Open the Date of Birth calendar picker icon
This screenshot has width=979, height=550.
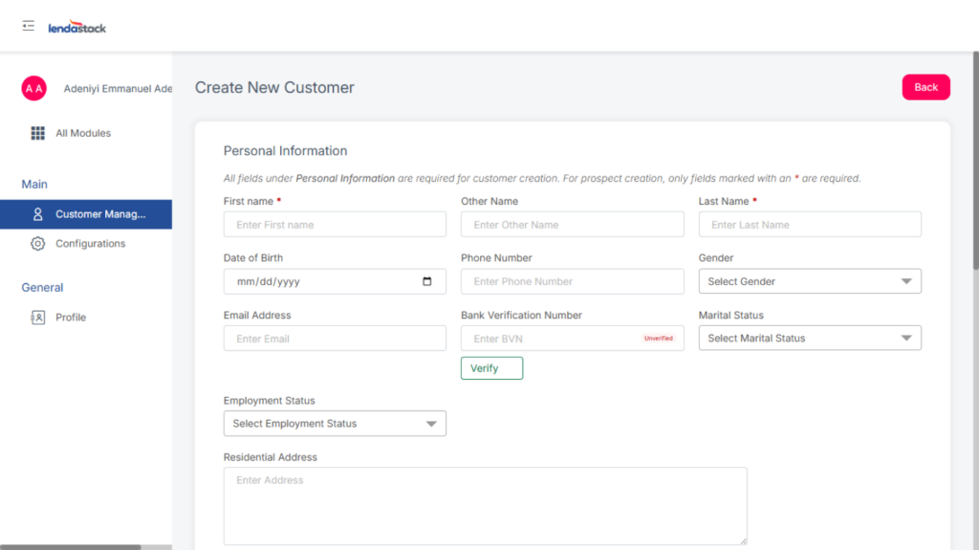(427, 281)
